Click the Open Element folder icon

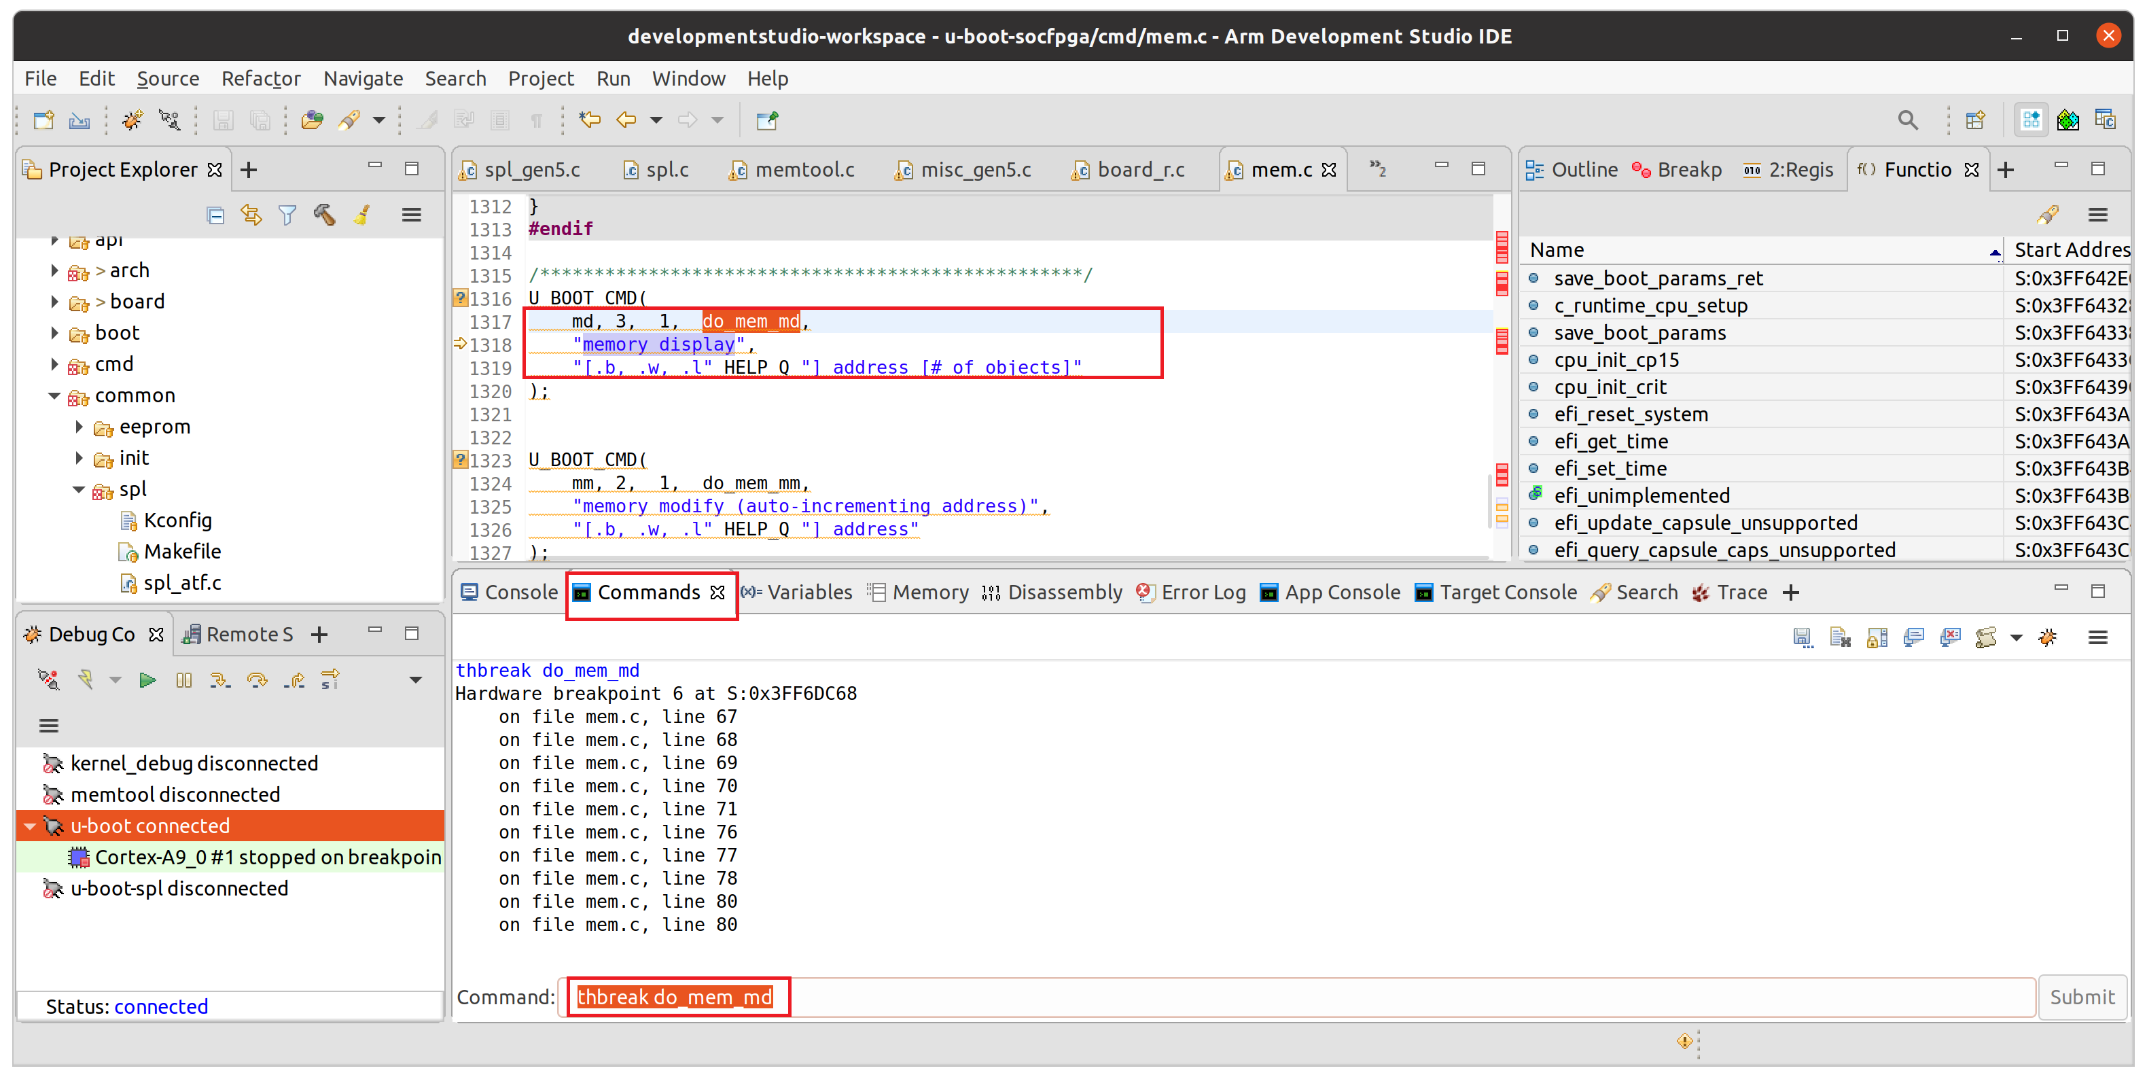pos(312,120)
